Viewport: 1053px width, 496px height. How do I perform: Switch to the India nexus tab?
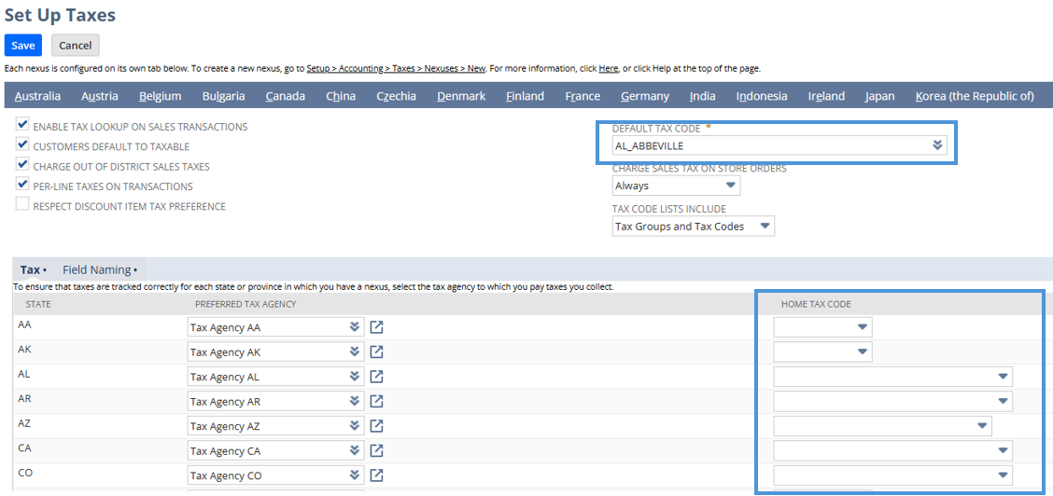tap(702, 96)
